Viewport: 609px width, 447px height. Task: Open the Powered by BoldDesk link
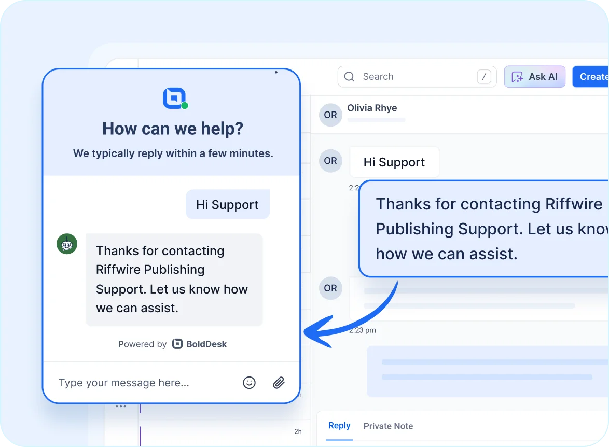point(172,344)
